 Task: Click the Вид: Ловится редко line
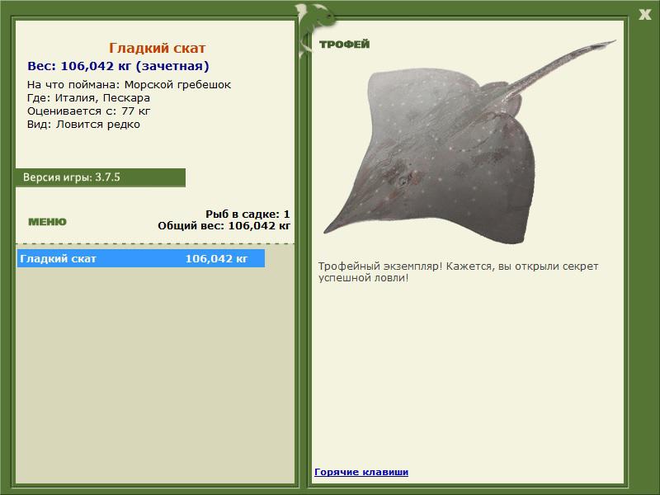[83, 125]
